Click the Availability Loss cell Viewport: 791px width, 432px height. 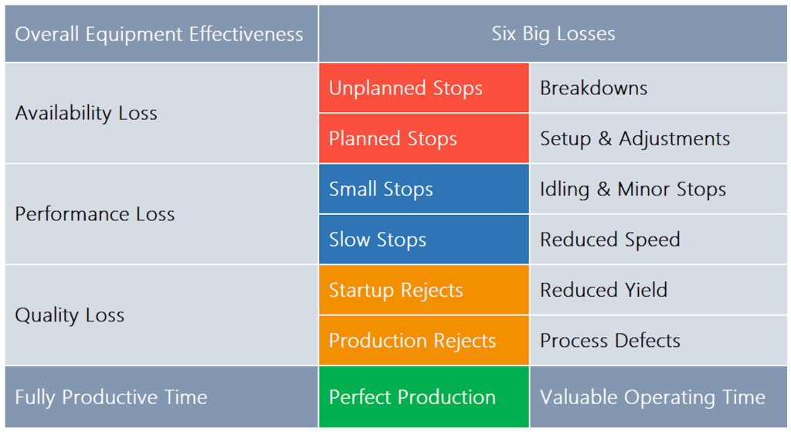[161, 113]
